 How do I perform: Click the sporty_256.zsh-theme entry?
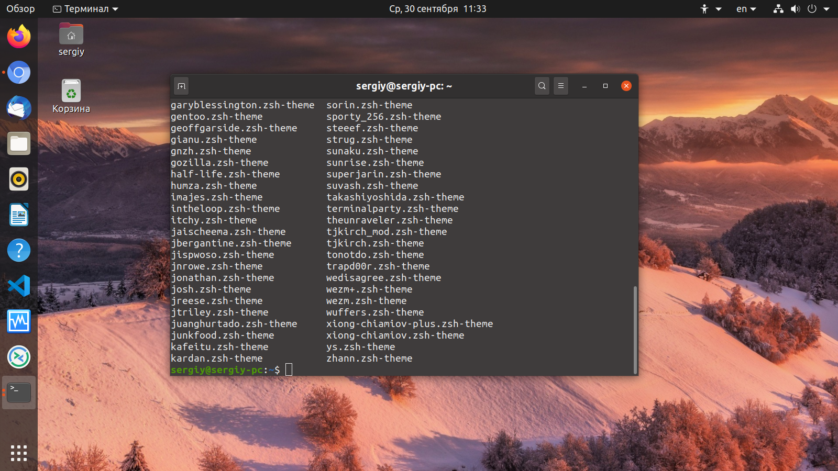(x=384, y=117)
